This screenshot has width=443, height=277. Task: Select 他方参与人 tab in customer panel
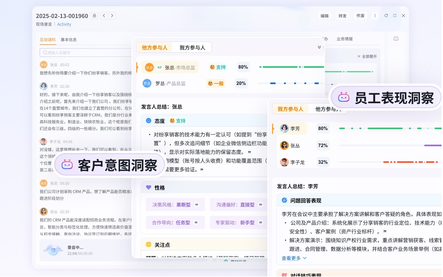tap(155, 48)
